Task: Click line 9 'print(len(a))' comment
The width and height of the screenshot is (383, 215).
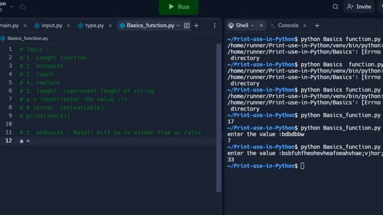Action: (45, 116)
